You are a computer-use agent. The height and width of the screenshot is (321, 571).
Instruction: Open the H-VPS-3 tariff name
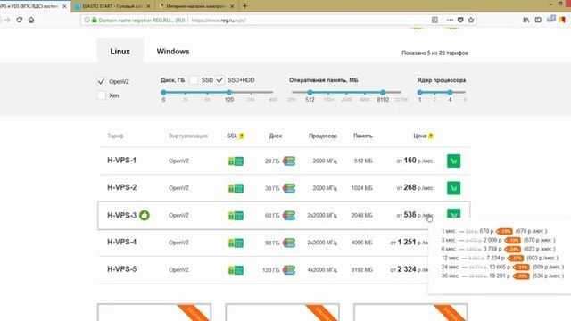click(121, 216)
